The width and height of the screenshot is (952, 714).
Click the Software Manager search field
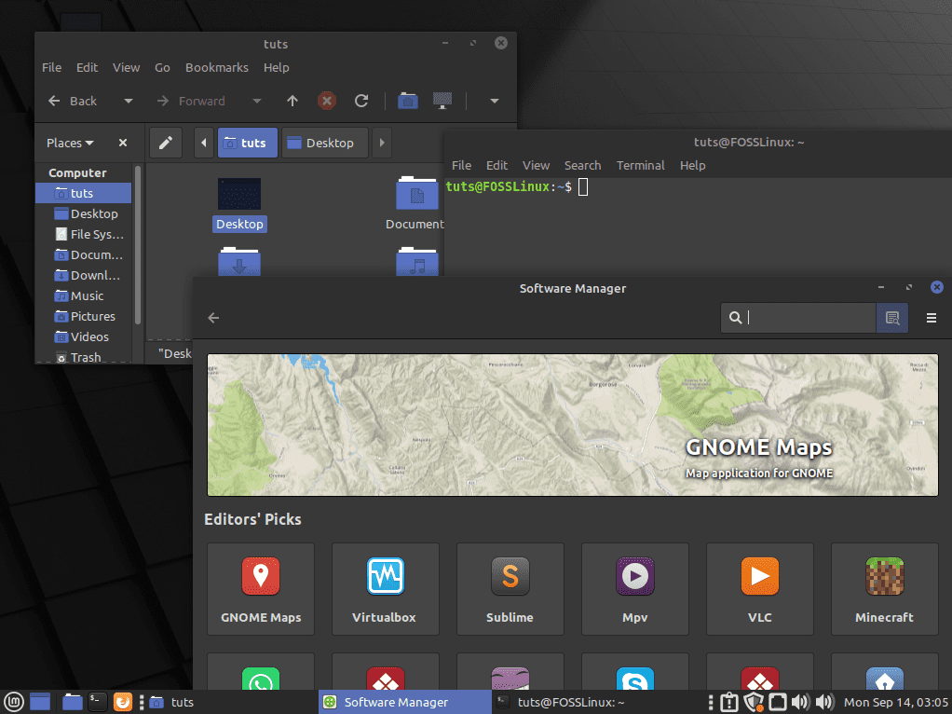coord(809,318)
